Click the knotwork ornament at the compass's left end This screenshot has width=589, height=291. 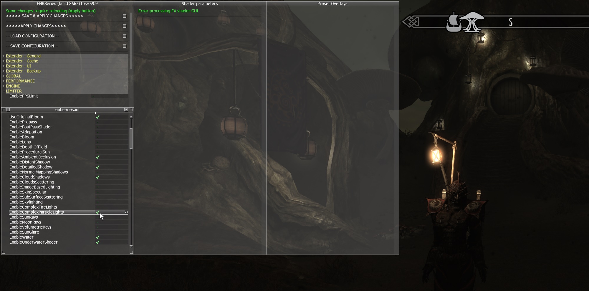411,22
